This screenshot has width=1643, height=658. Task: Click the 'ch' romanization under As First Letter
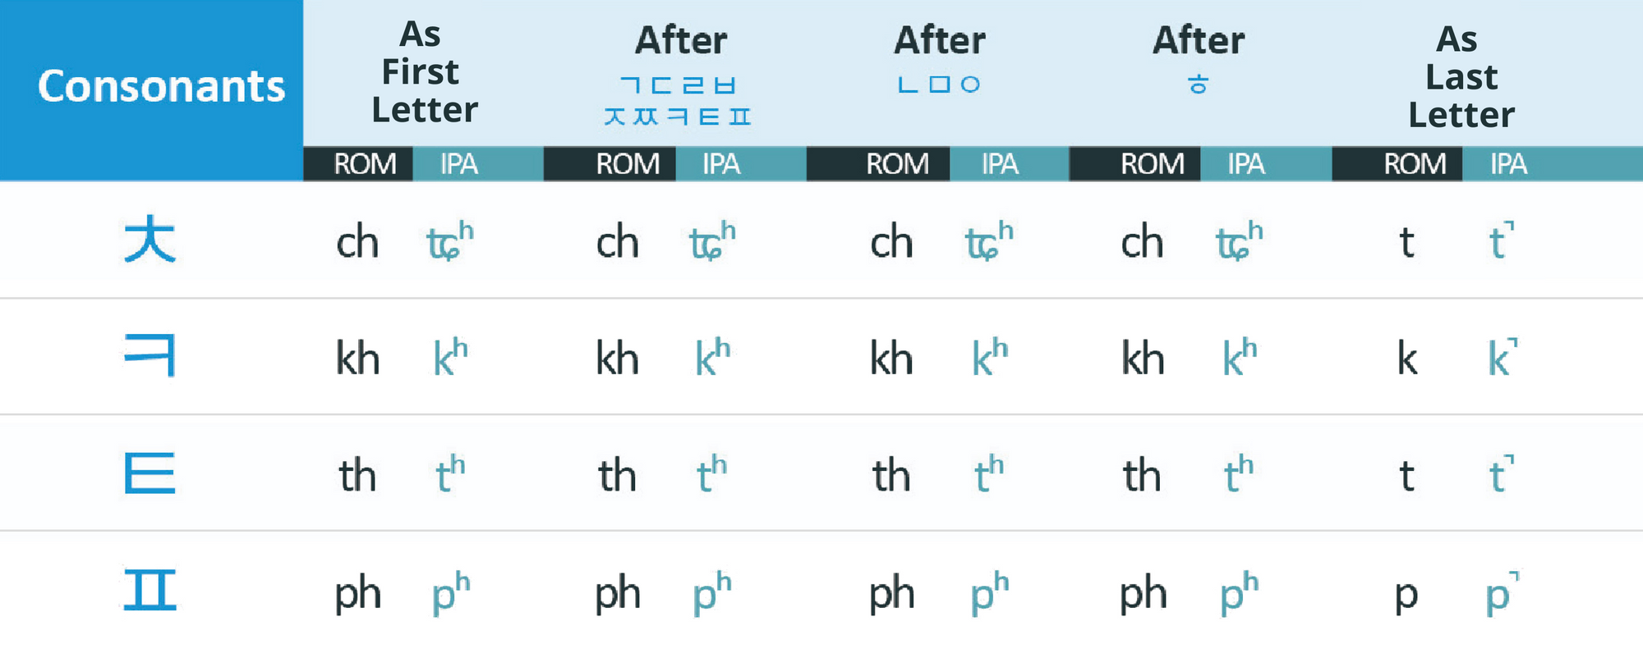coord(357,243)
